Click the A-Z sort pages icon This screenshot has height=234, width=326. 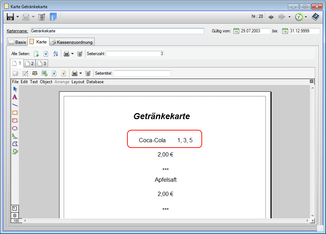pos(55,54)
